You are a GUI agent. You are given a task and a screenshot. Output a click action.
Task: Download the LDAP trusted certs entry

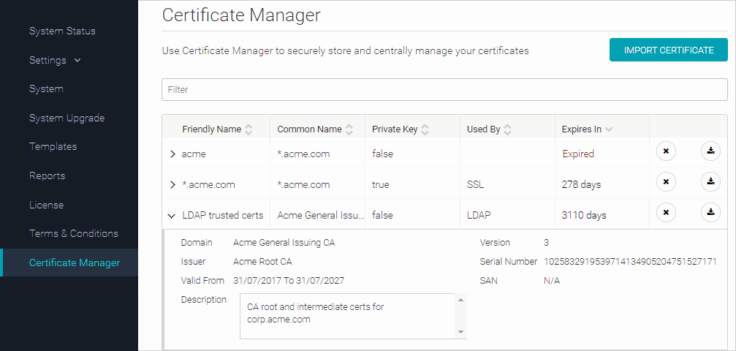710,214
